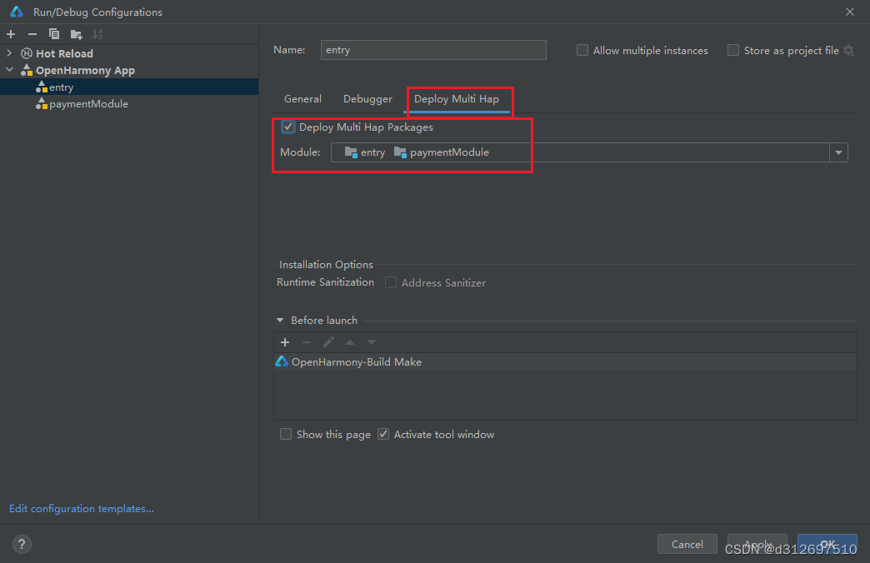This screenshot has width=870, height=563.
Task: Open project file storage settings gear
Action: pos(848,51)
